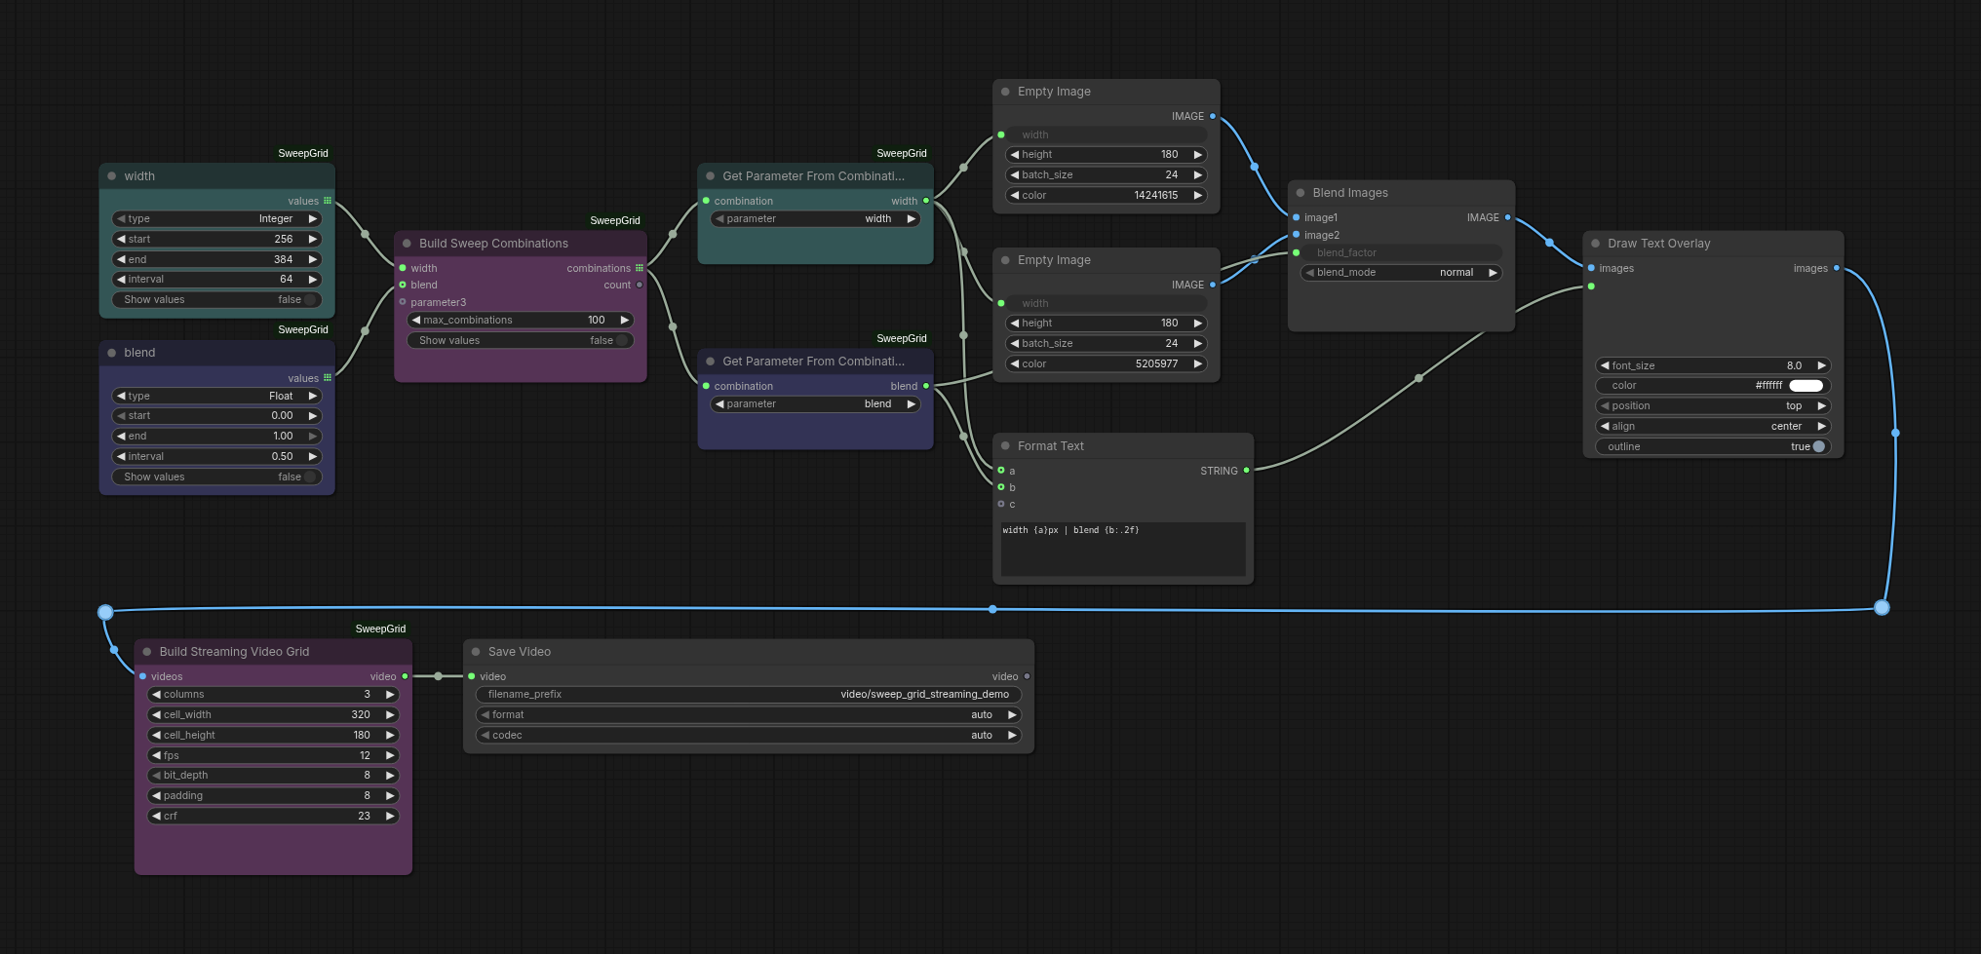This screenshot has height=954, width=1981.
Task: Open the type Integer selector in width node
Action: click(216, 219)
